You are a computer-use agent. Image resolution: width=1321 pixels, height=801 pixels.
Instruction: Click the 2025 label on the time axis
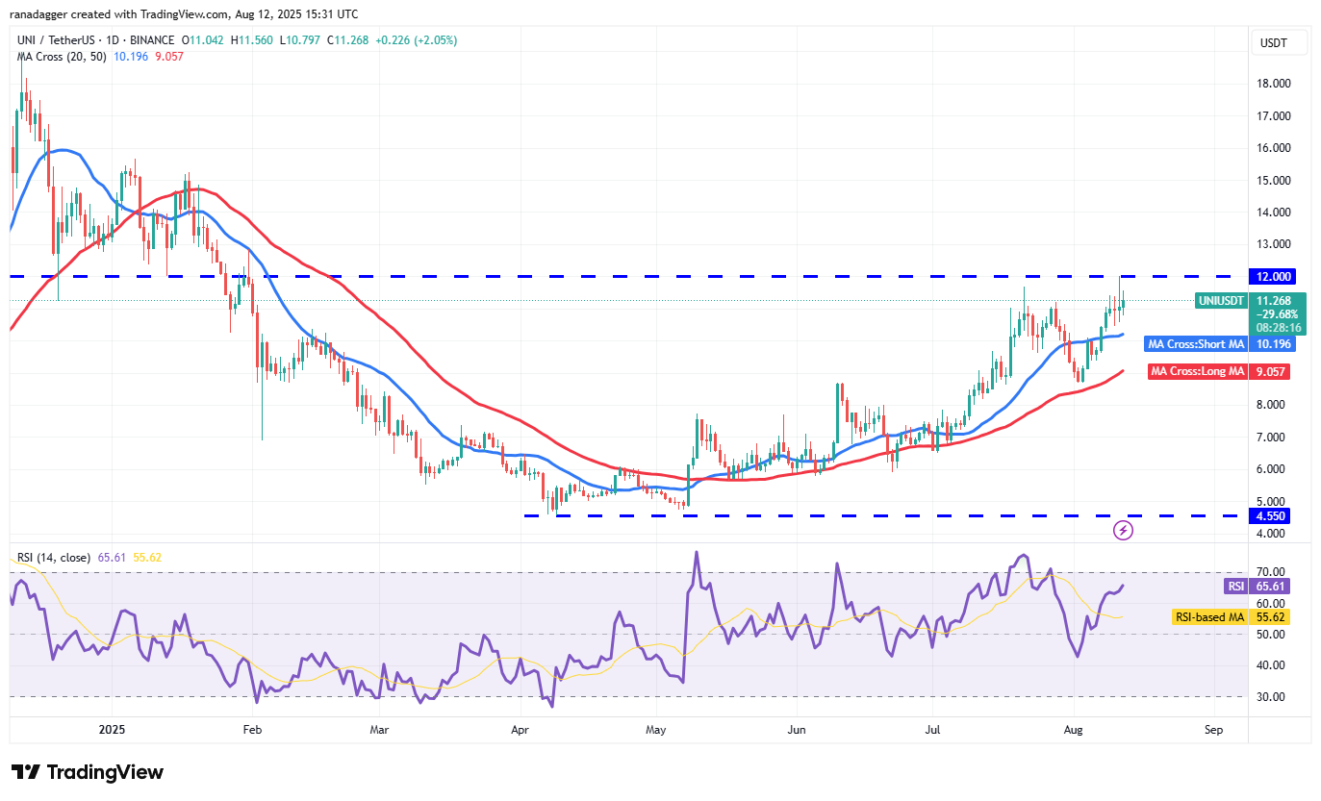pyautogui.click(x=114, y=730)
